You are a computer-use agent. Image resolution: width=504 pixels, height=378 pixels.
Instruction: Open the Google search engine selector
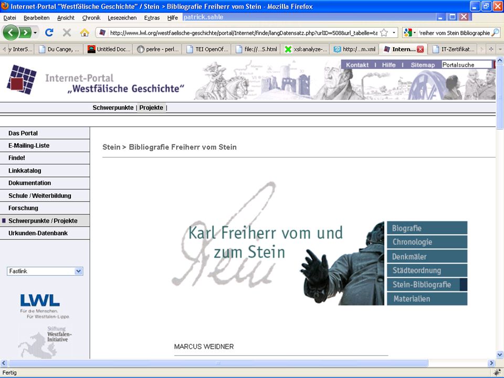[410, 33]
